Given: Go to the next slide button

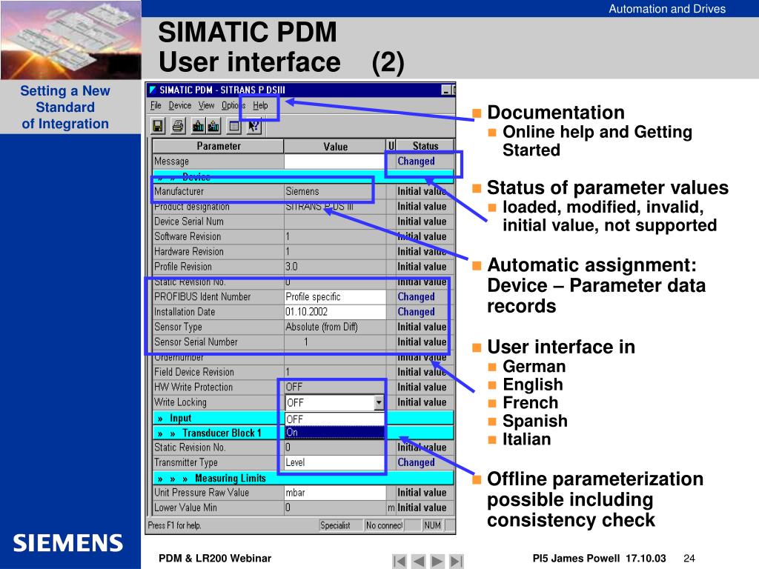Looking at the screenshot, I should [x=437, y=561].
